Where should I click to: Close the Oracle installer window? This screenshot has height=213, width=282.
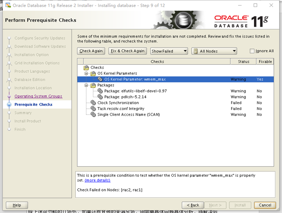click(271, 5)
